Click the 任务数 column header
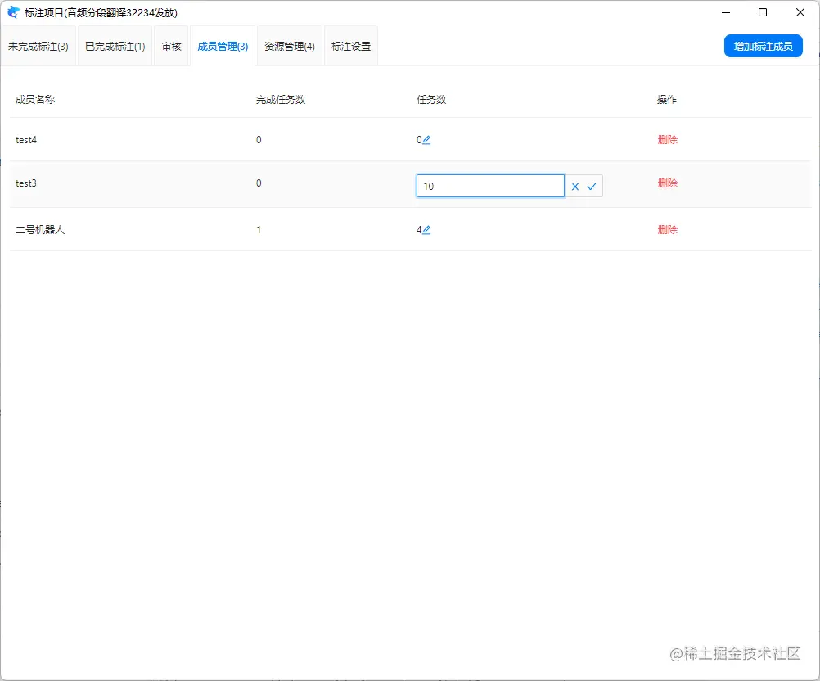The image size is (820, 681). 431,99
